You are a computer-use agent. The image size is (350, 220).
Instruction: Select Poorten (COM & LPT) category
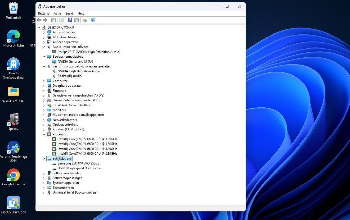68,129
